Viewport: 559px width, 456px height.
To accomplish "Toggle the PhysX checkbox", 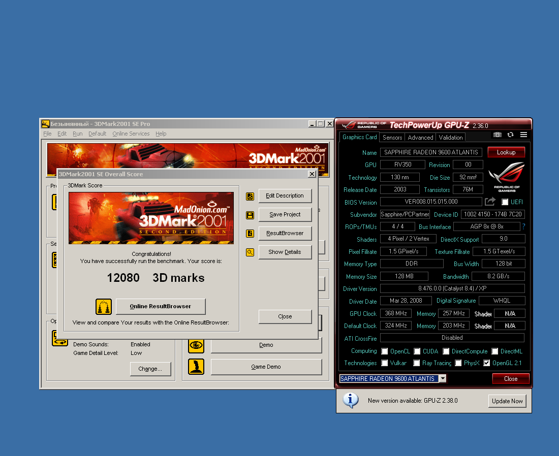I will (x=458, y=363).
